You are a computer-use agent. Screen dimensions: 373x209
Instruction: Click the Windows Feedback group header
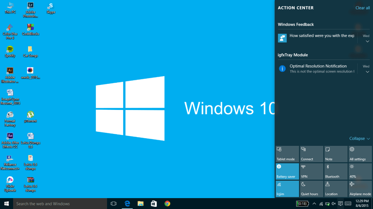pyautogui.click(x=296, y=24)
